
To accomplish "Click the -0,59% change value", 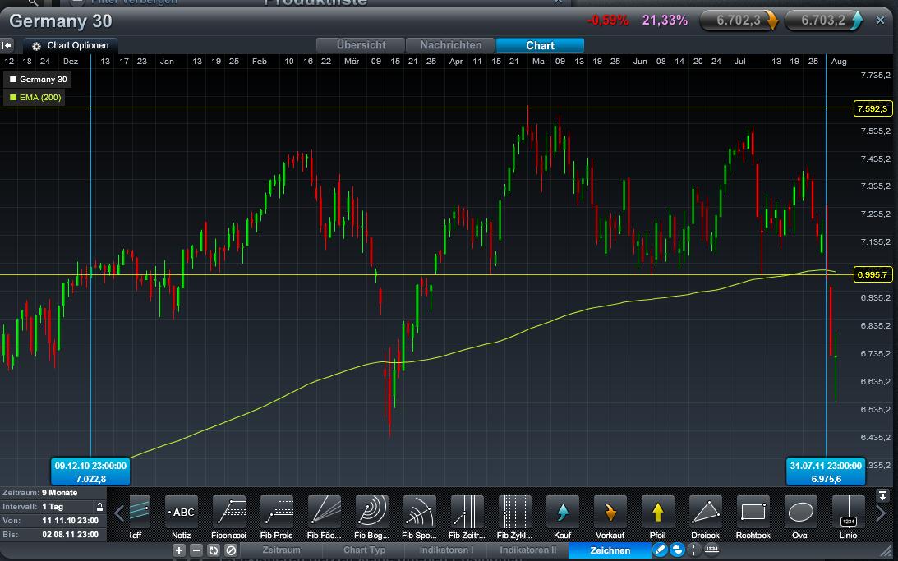I will point(608,21).
